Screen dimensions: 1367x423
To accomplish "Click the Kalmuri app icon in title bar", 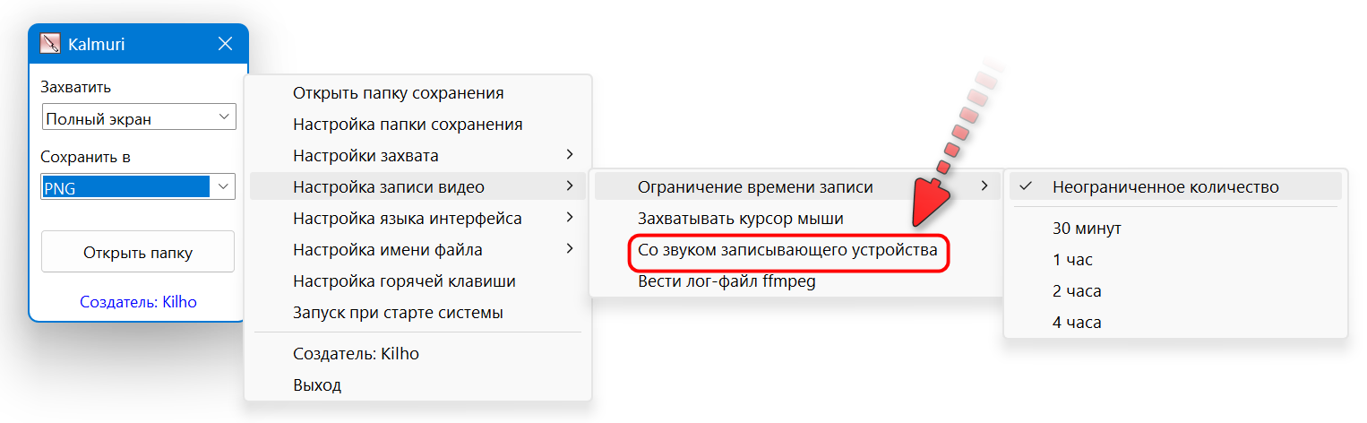I will (50, 44).
